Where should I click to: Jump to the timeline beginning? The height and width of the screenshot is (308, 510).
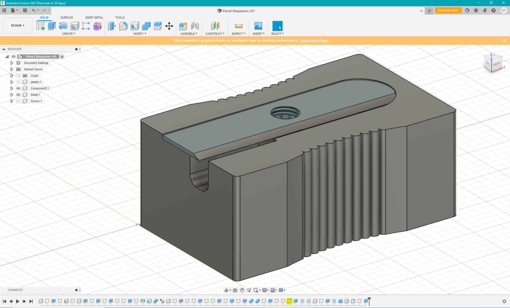(x=4, y=301)
